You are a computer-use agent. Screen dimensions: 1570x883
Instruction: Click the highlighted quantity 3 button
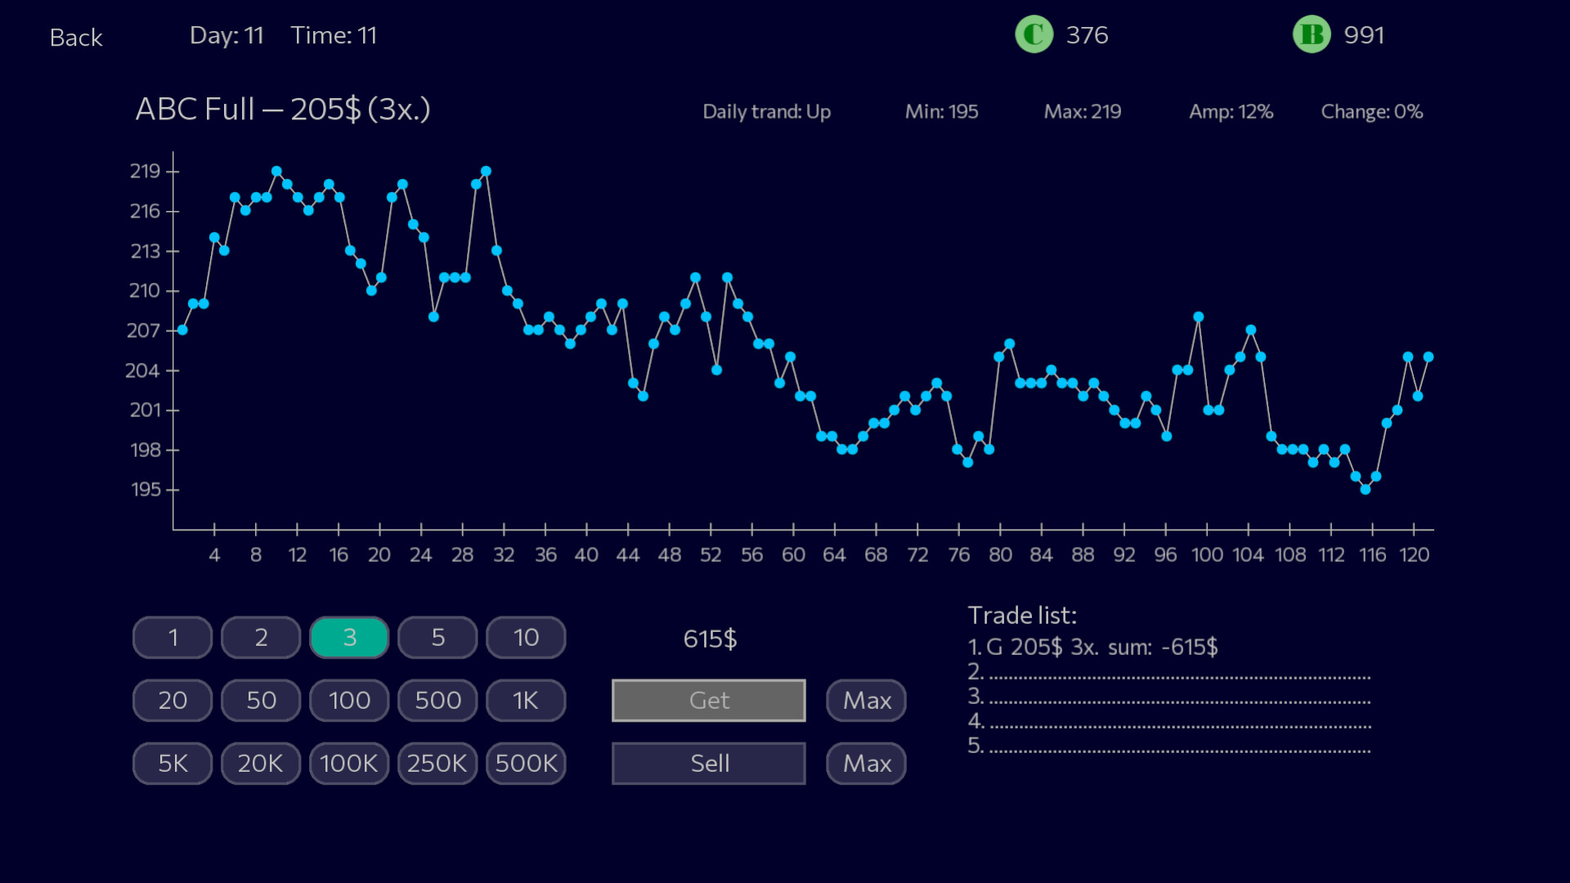pyautogui.click(x=348, y=637)
